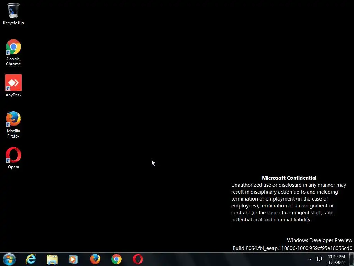Image resolution: width=354 pixels, height=266 pixels.
Task: Open Windows Explorer folder in taskbar
Action: click(x=52, y=259)
